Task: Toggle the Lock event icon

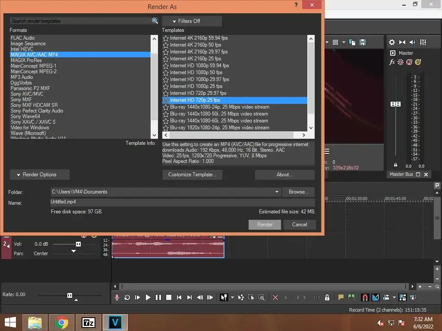Action: click(327, 297)
